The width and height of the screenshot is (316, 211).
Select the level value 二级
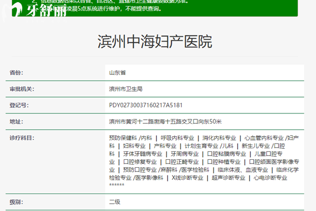pos(115,202)
